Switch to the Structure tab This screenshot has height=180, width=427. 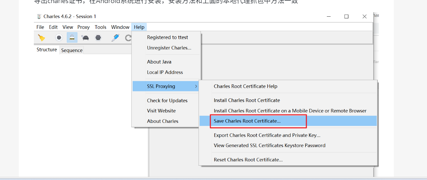(47, 50)
